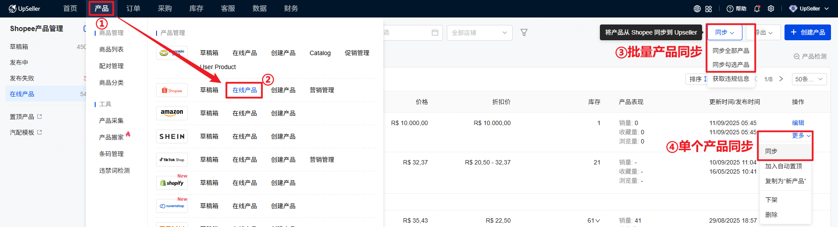Click the Amazon platform logo
Viewport: 838px width, 227px height.
[172, 113]
